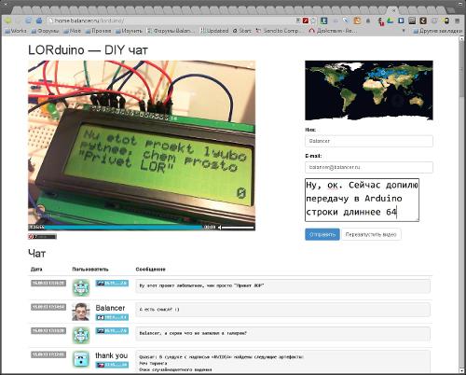Click the Сообщение column header
Viewport: 466px width, 375px height.
[150, 270]
